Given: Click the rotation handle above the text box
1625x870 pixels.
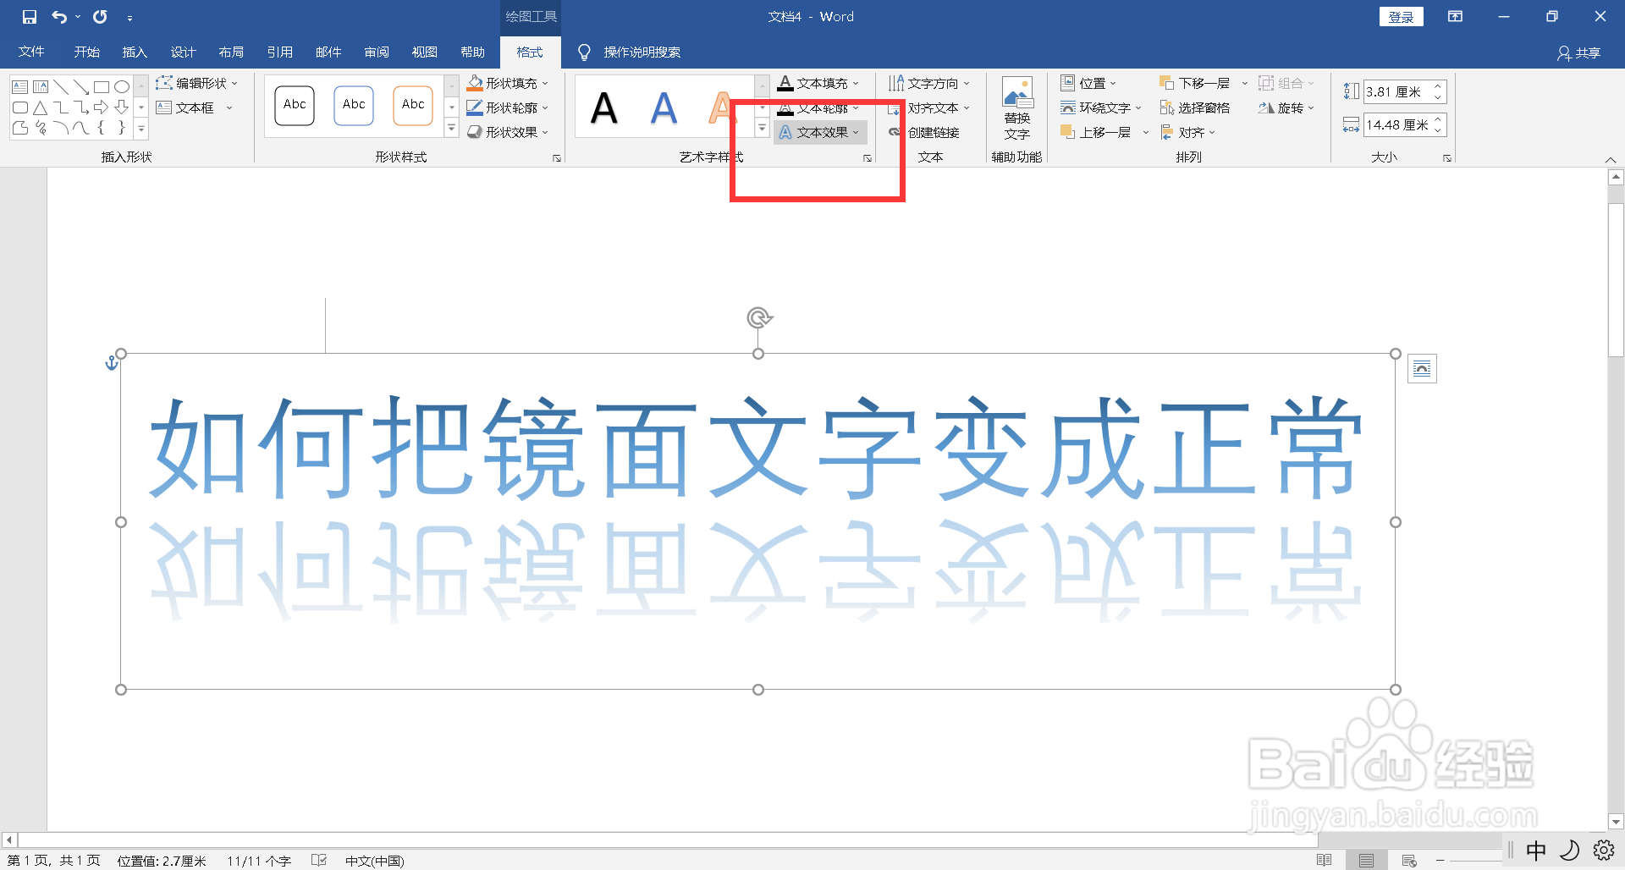Looking at the screenshot, I should click(759, 317).
